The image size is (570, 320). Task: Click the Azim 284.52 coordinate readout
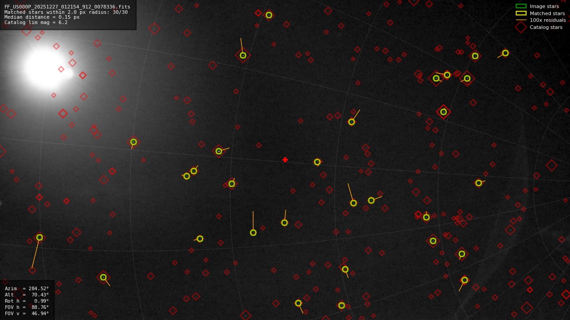pos(26,288)
